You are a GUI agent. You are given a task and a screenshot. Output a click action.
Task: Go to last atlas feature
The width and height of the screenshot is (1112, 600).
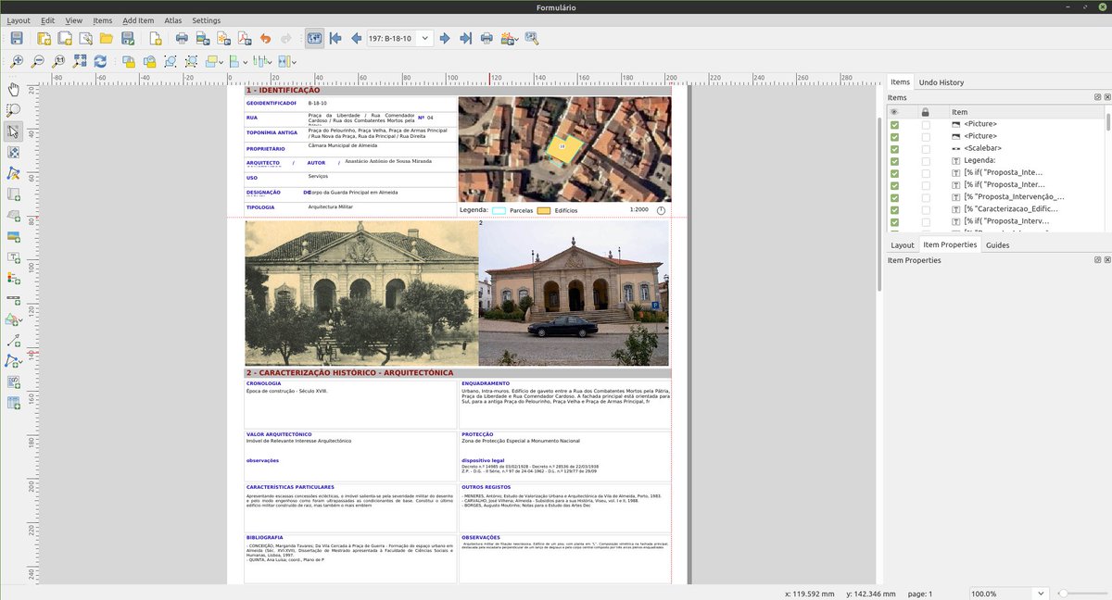(465, 38)
